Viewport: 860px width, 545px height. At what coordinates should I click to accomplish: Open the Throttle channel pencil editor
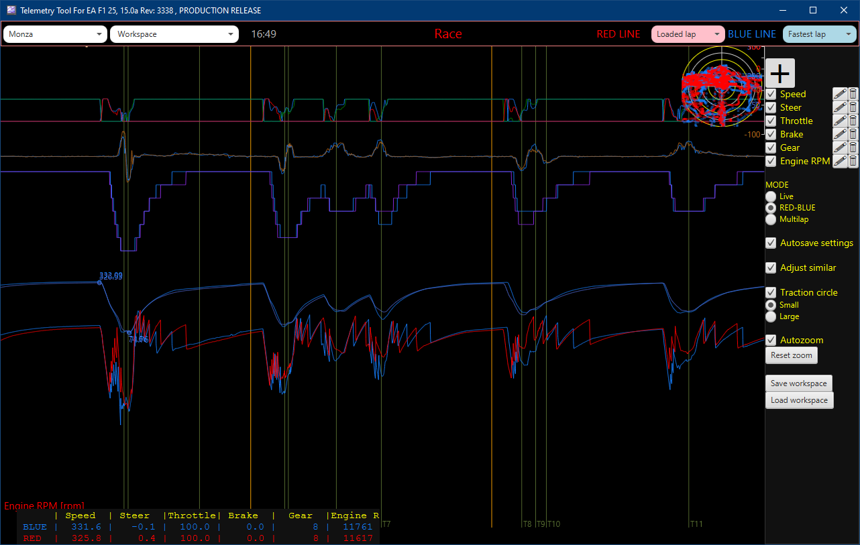click(x=840, y=121)
